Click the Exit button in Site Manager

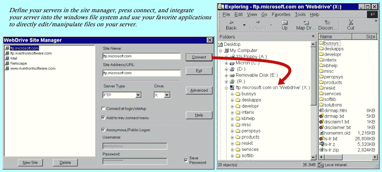[199, 71]
